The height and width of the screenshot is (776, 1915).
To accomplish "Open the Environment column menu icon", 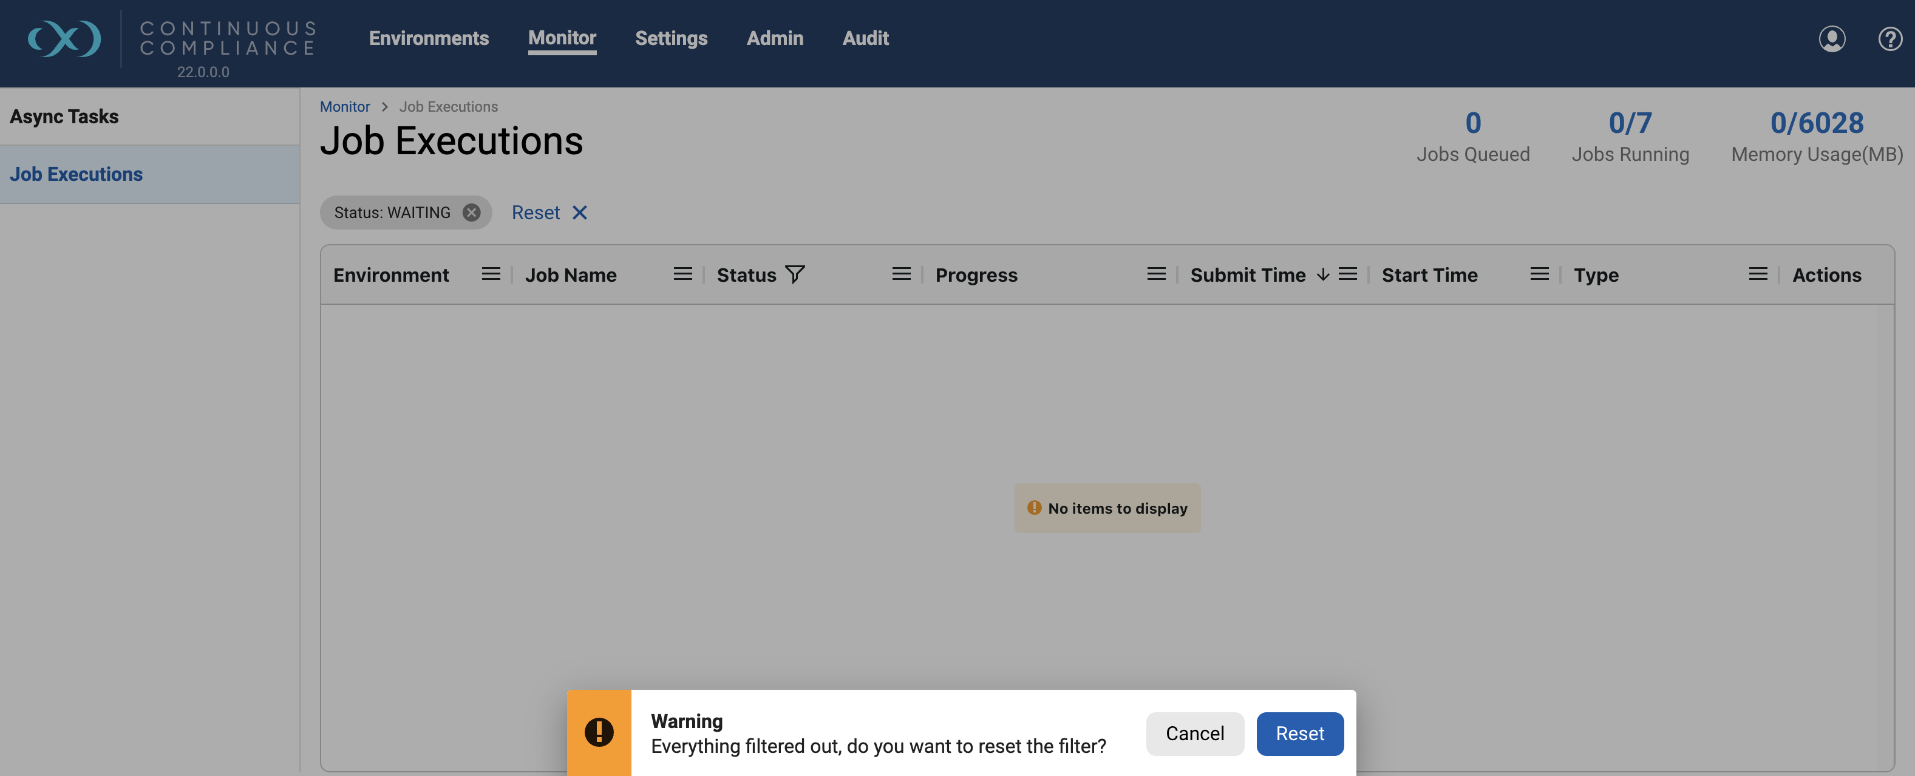I will point(491,274).
